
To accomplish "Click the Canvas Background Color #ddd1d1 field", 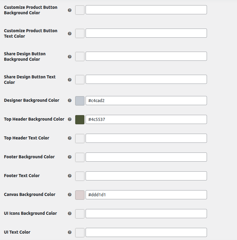I will [146, 195].
